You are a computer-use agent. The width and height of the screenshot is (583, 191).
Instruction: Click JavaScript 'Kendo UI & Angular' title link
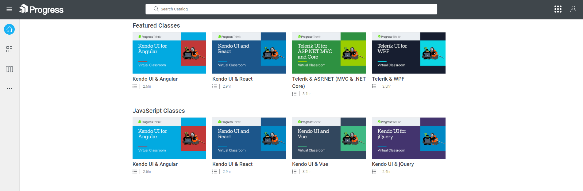[155, 164]
